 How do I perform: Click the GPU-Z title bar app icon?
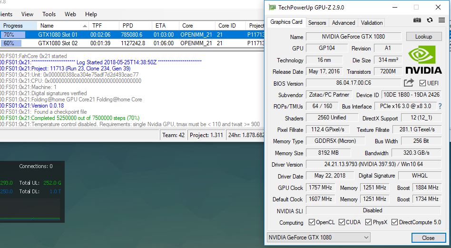[272, 7]
